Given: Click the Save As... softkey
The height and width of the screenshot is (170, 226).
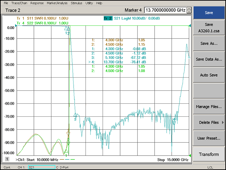Looking at the screenshot, I should tap(209, 43).
